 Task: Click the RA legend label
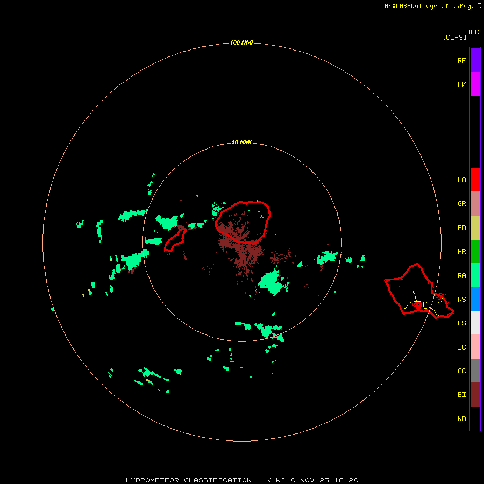(x=461, y=276)
